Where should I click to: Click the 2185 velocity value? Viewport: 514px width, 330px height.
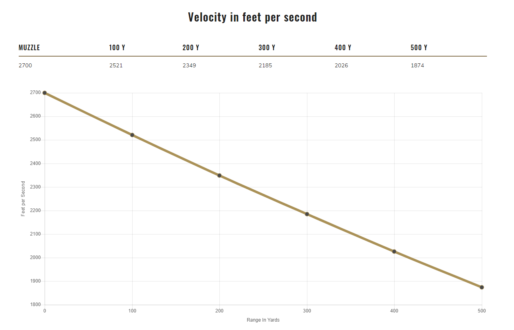click(265, 65)
